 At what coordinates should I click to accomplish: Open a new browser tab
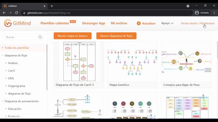click(52, 6)
